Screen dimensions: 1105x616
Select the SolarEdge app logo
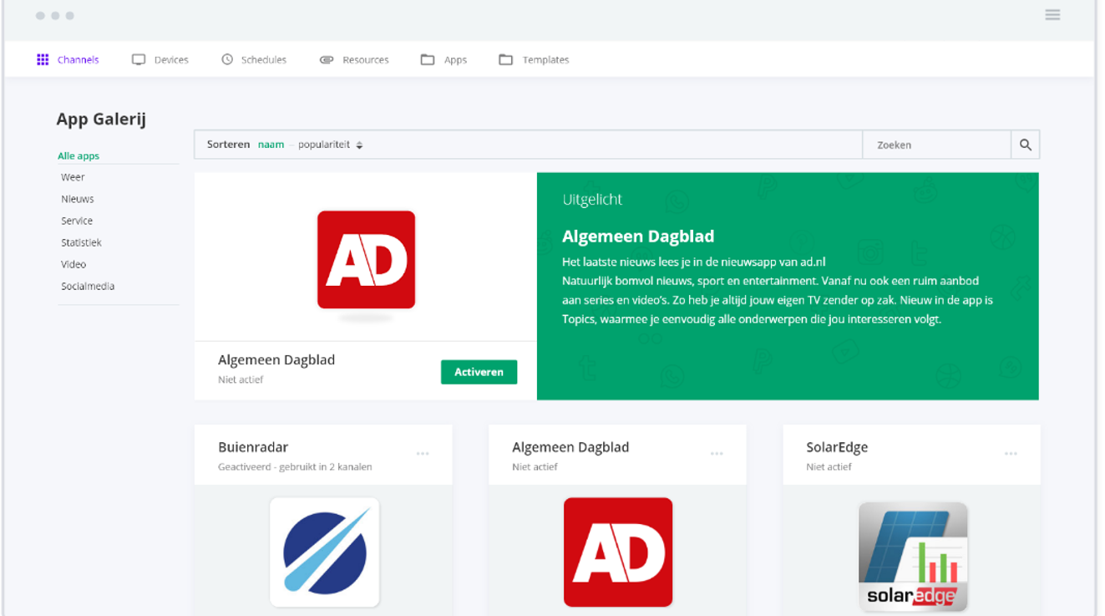click(x=913, y=557)
